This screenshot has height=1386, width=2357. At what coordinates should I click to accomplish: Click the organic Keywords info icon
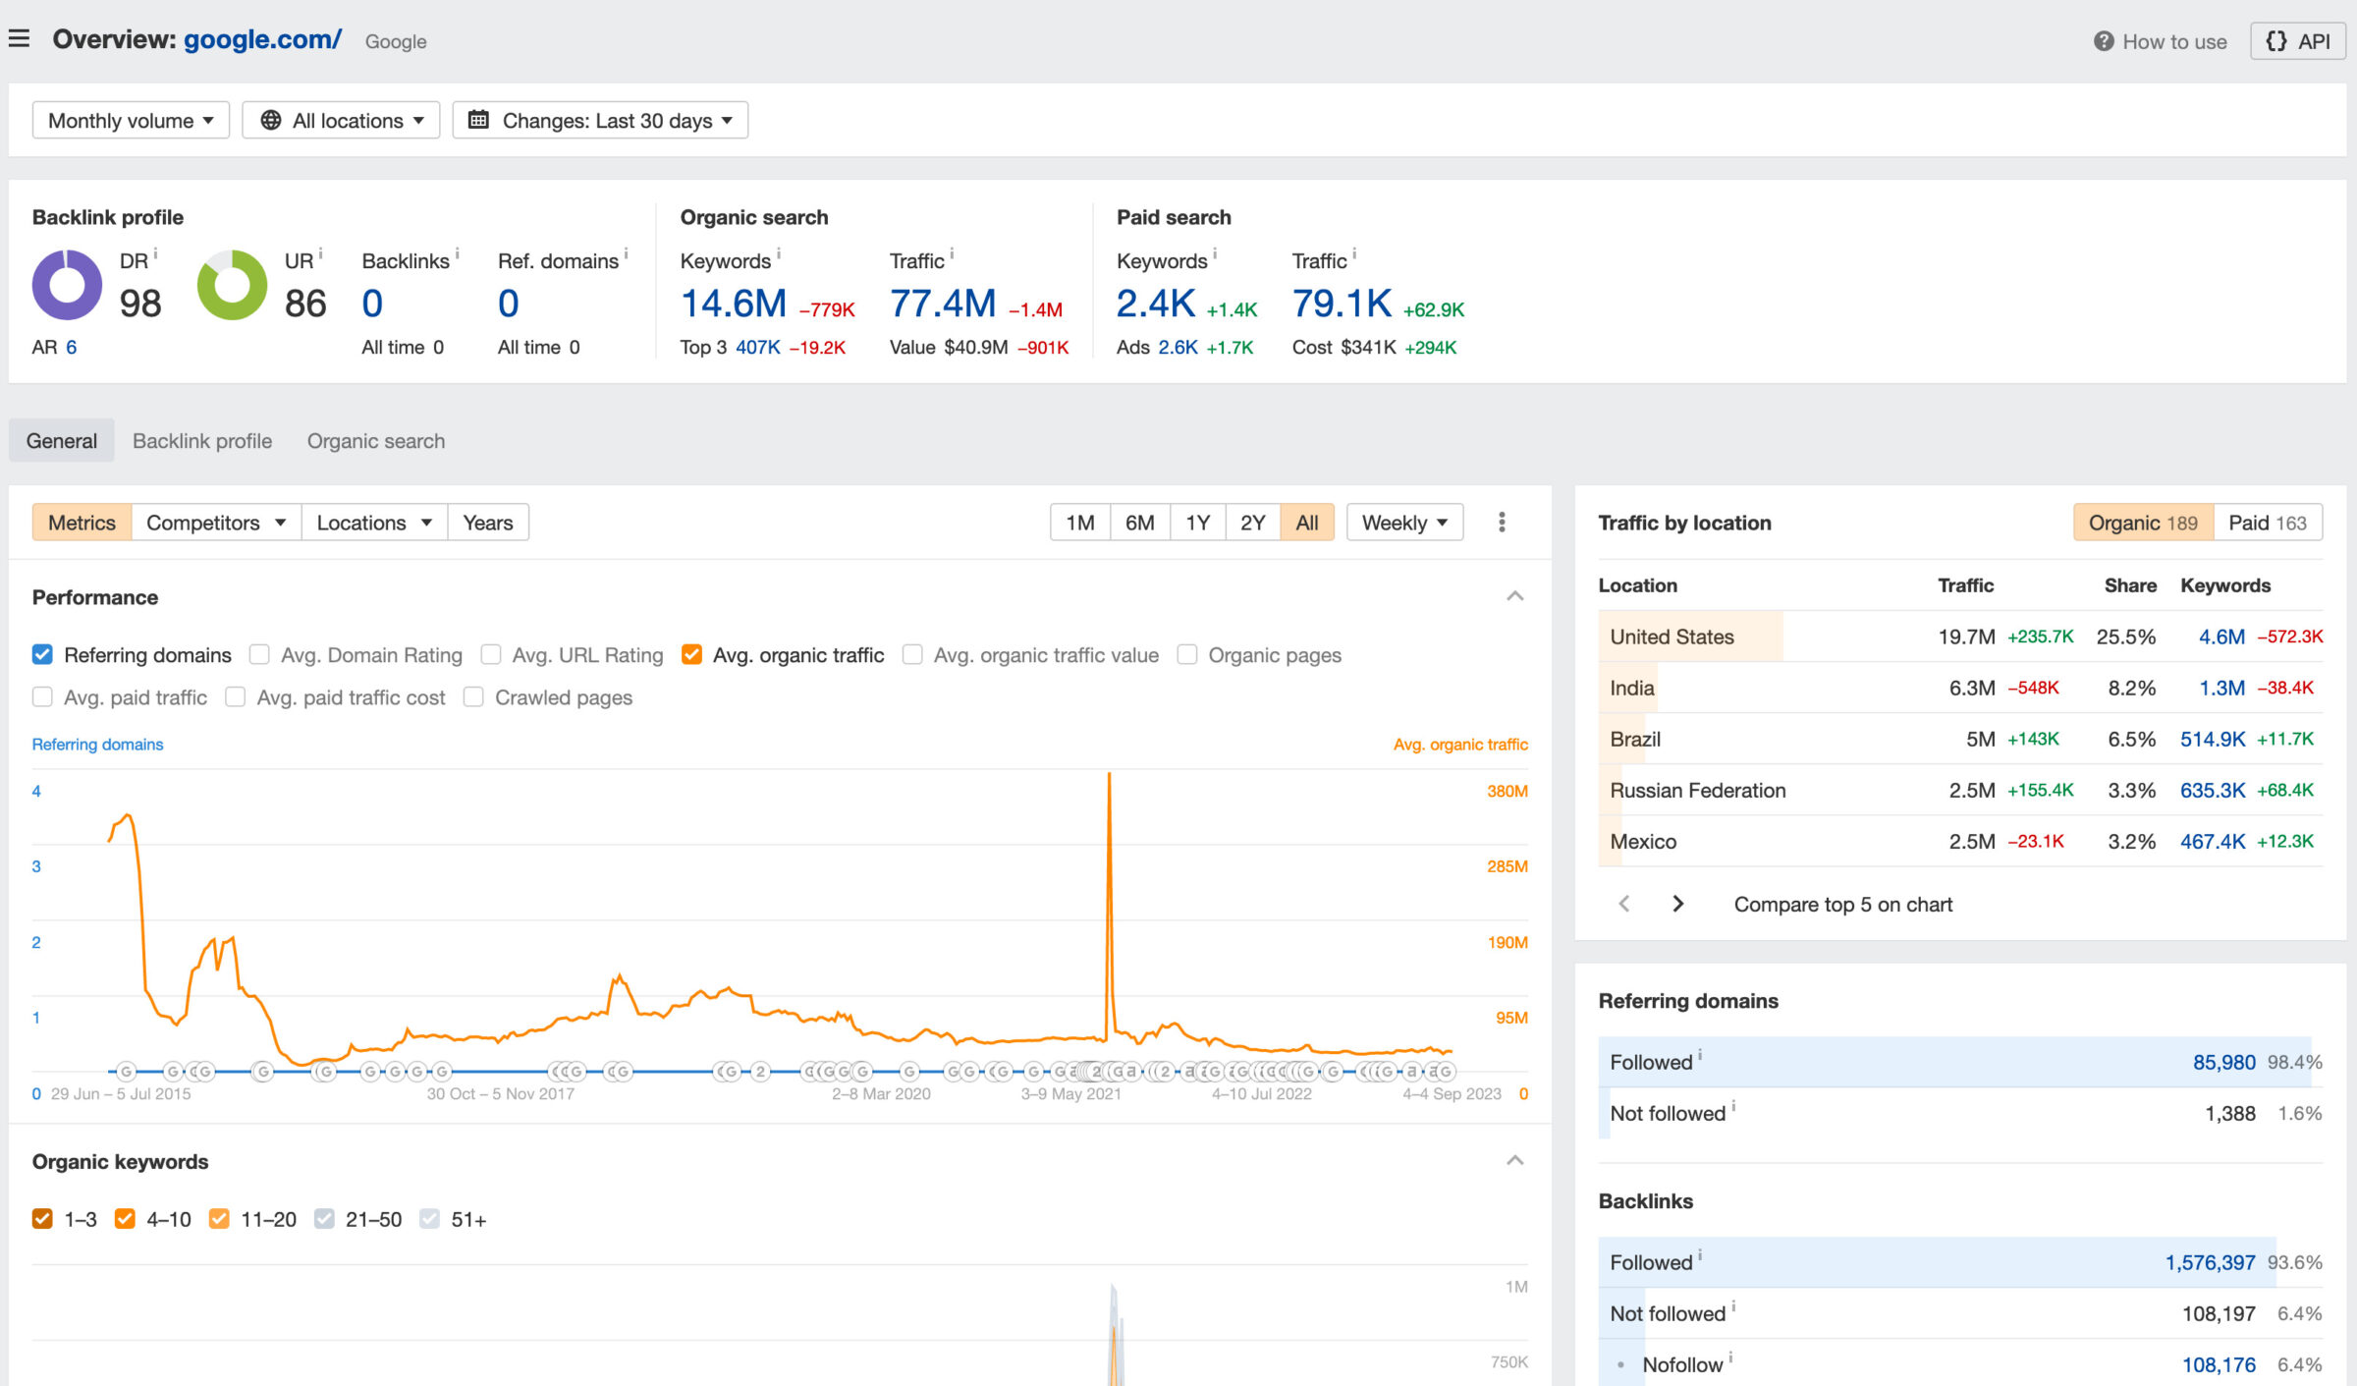(779, 253)
